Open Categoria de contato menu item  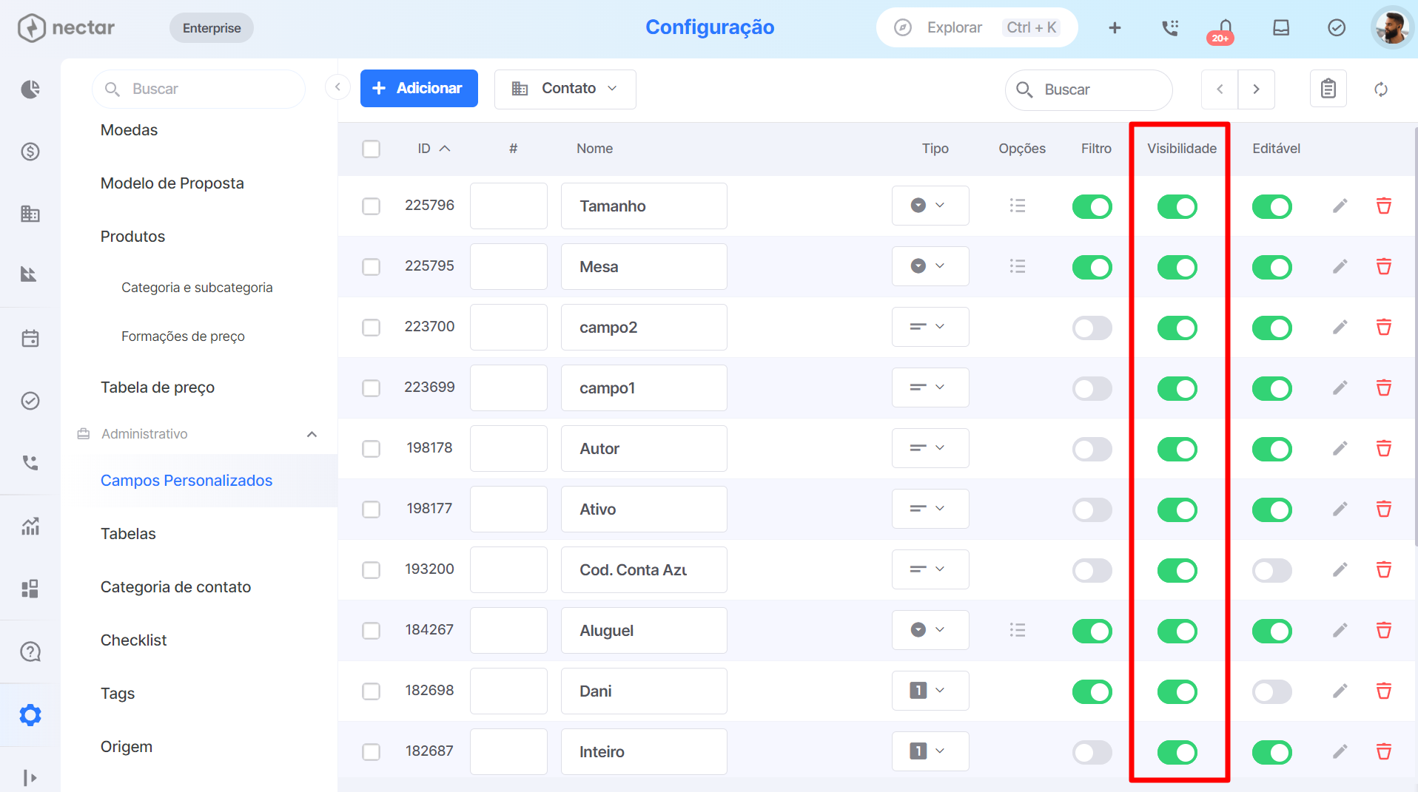pyautogui.click(x=175, y=587)
